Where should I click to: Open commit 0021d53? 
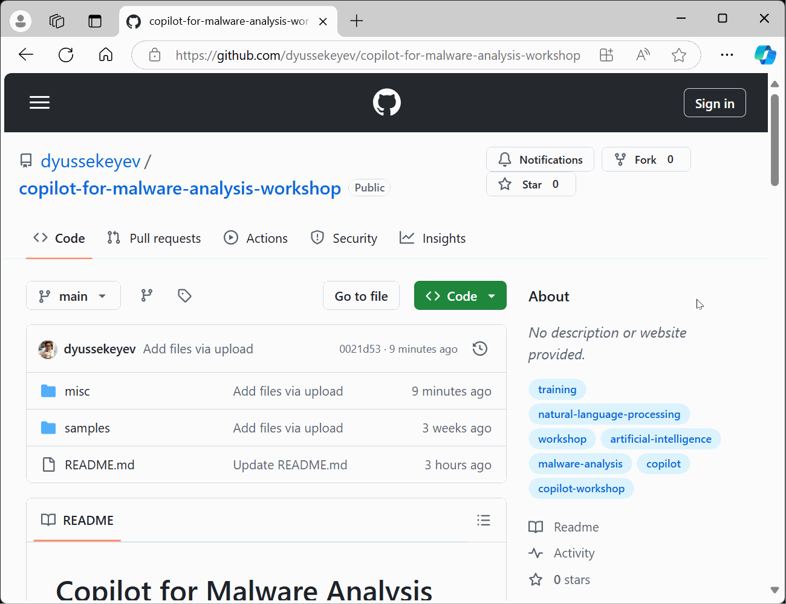click(x=360, y=349)
